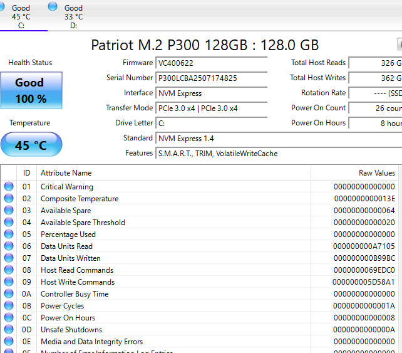The image size is (402, 353).
Task: Select the Available Spare attribute name
Action: click(x=66, y=211)
